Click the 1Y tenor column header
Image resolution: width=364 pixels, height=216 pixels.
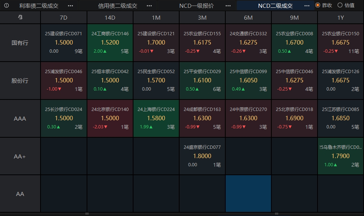341,17
